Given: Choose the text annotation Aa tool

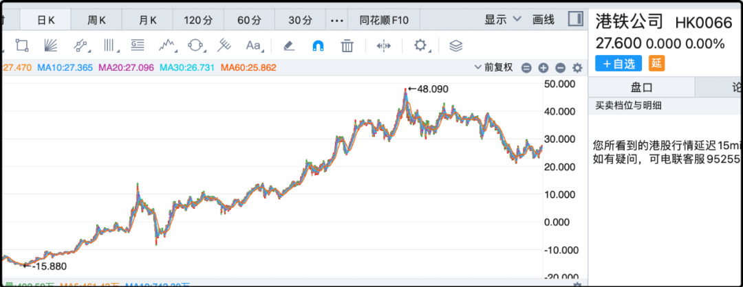Looking at the screenshot, I should (253, 46).
